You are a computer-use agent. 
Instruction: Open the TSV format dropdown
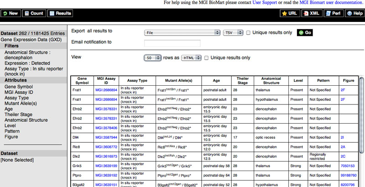[x=233, y=33]
